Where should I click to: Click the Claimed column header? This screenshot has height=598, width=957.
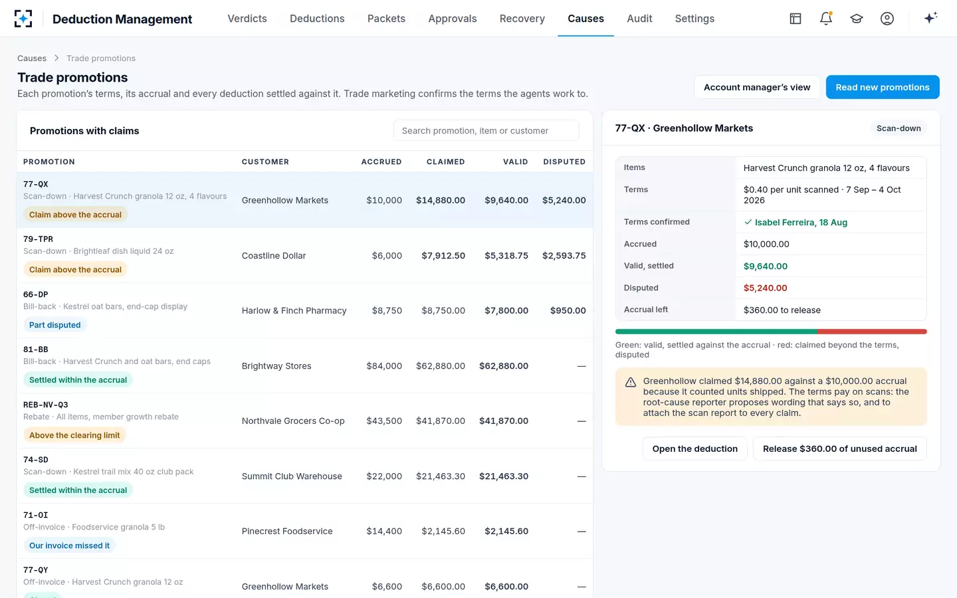click(445, 161)
